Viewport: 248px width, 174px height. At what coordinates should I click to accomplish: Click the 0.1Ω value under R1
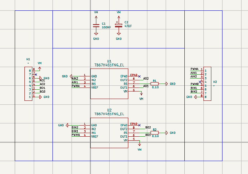(155, 87)
